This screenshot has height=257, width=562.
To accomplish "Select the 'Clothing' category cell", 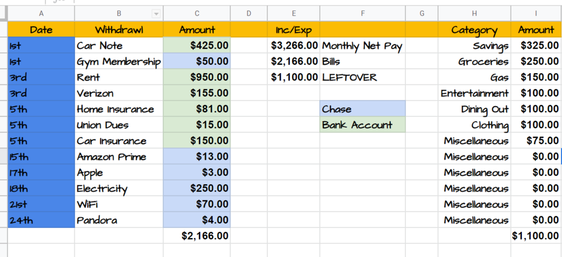I will click(x=475, y=125).
